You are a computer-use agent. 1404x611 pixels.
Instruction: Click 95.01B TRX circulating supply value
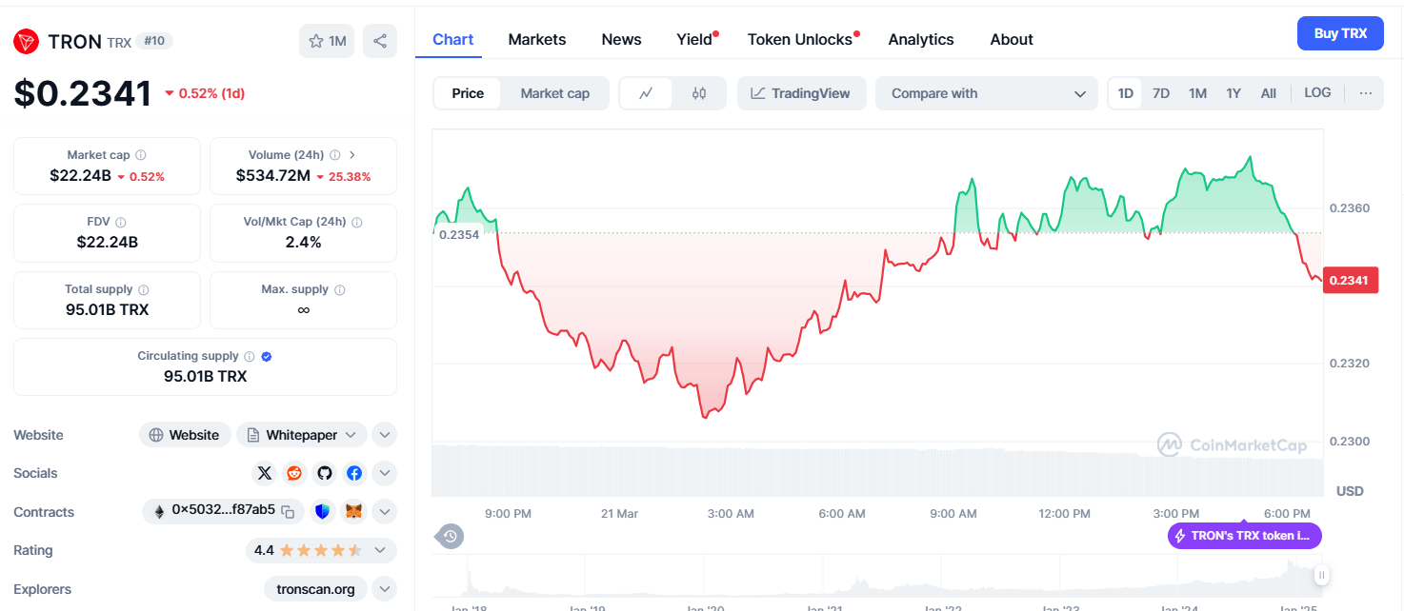pos(205,376)
